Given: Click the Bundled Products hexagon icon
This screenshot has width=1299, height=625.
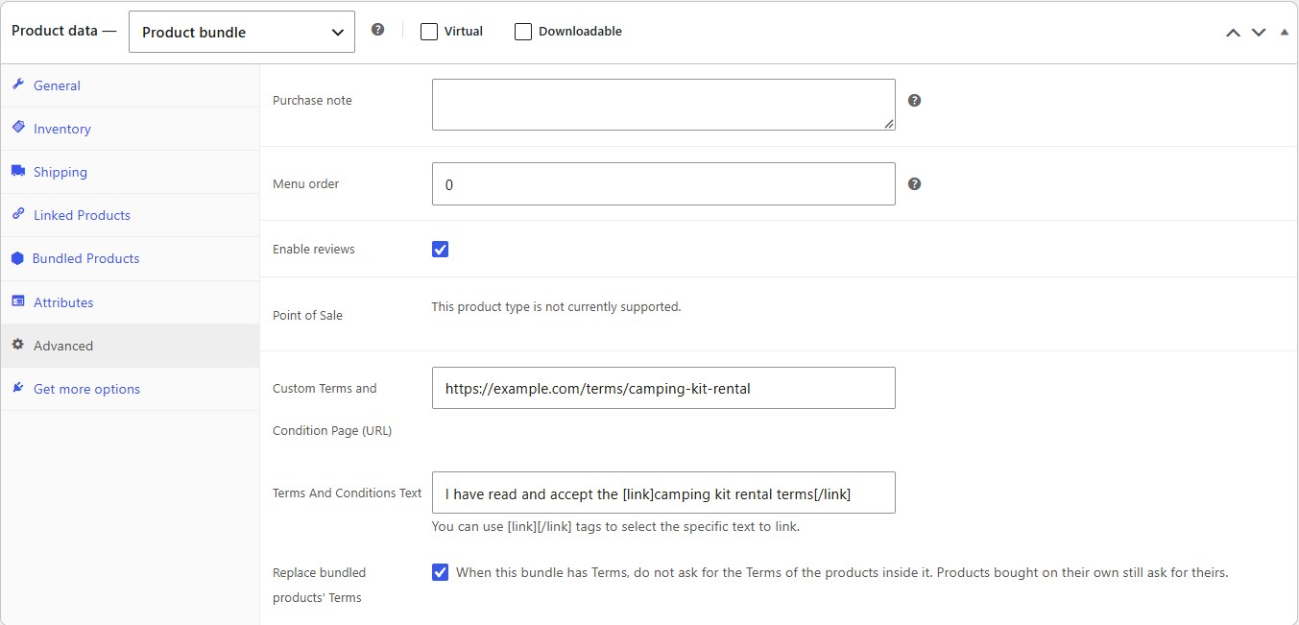Looking at the screenshot, I should (x=17, y=258).
